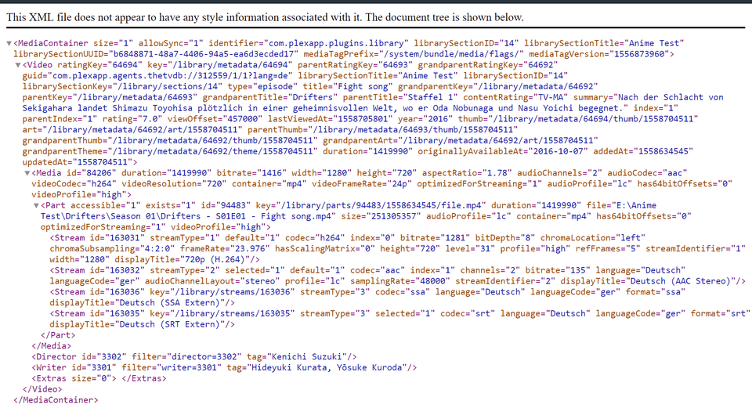Collapse the Media id 84206 node
Image resolution: width=752 pixels, height=408 pixels.
[x=27, y=173]
